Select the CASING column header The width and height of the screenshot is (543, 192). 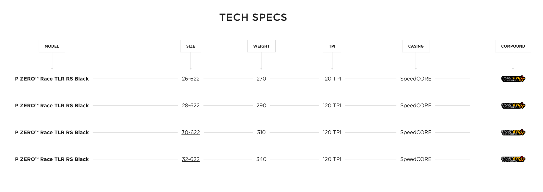tap(416, 46)
